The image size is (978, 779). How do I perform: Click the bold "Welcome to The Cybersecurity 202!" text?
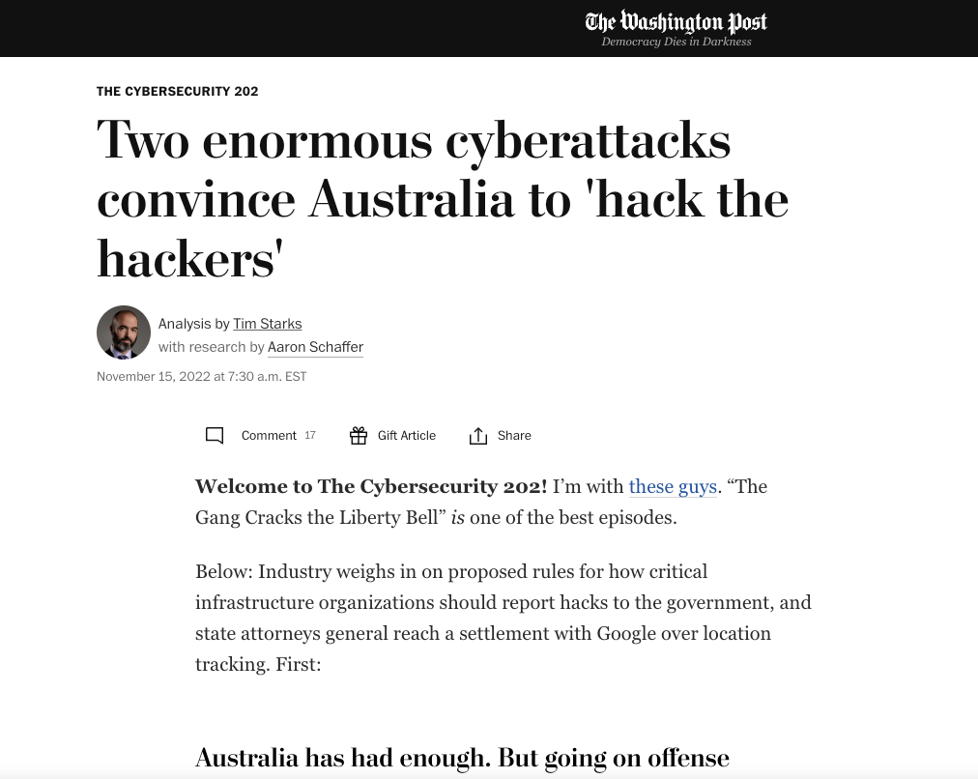[x=371, y=486]
